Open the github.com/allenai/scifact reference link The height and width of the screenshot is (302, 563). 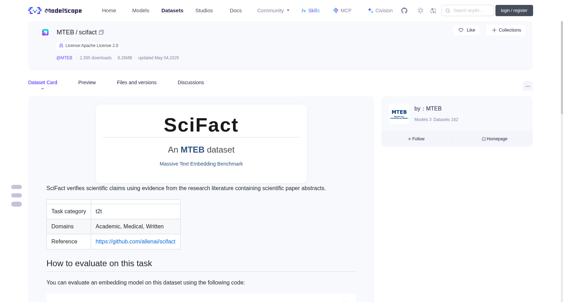tap(135, 242)
